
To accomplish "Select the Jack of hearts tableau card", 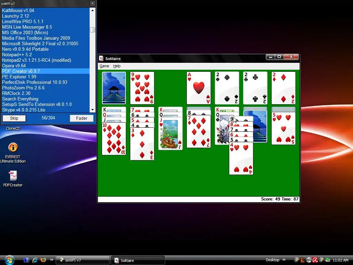I will point(170,134).
